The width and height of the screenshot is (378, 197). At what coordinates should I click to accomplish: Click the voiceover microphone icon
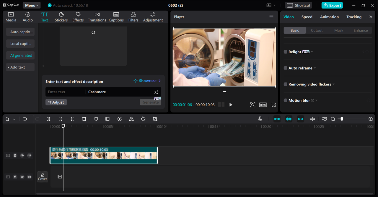tap(260, 119)
